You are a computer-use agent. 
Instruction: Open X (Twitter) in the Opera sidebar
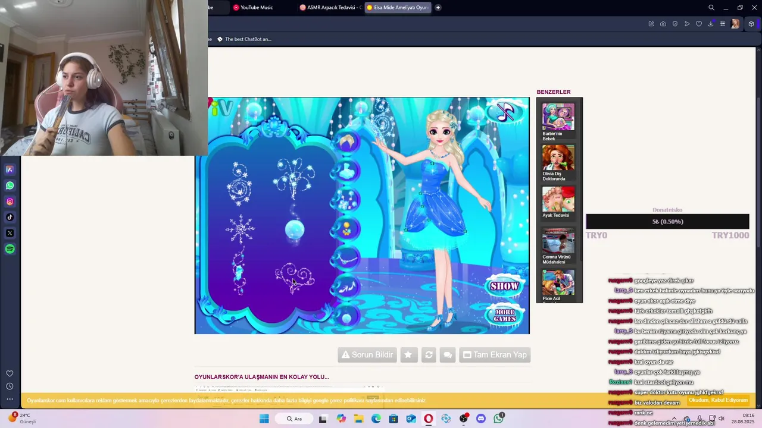pyautogui.click(x=10, y=233)
